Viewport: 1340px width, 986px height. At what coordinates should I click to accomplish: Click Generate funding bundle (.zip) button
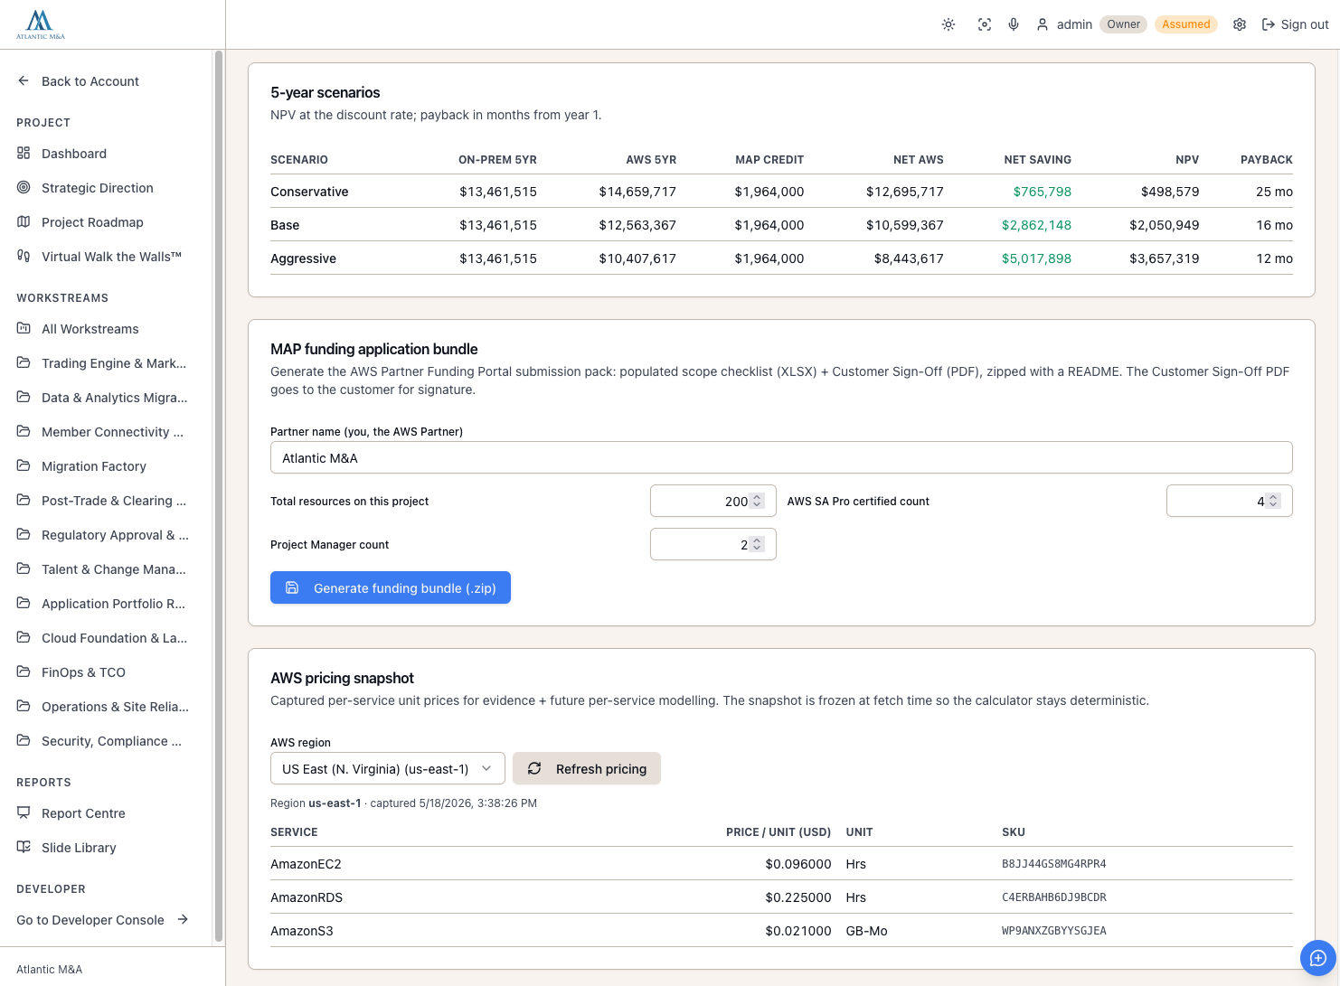tap(391, 587)
